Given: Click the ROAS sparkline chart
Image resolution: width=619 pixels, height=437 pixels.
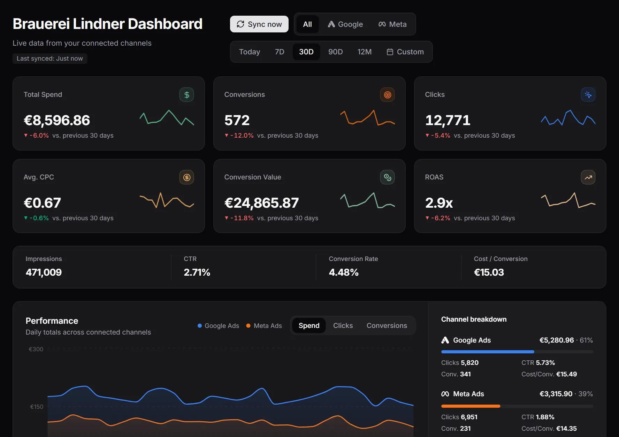Looking at the screenshot, I should [568, 200].
